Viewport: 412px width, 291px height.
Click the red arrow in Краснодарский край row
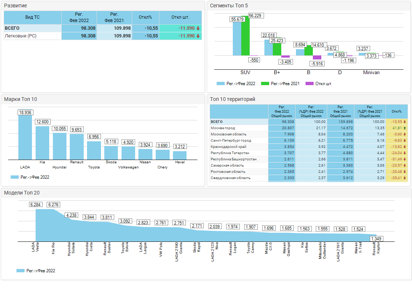(x=405, y=147)
